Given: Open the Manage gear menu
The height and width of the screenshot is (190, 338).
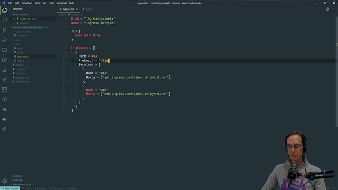Looking at the screenshot, I should pos(5,181).
